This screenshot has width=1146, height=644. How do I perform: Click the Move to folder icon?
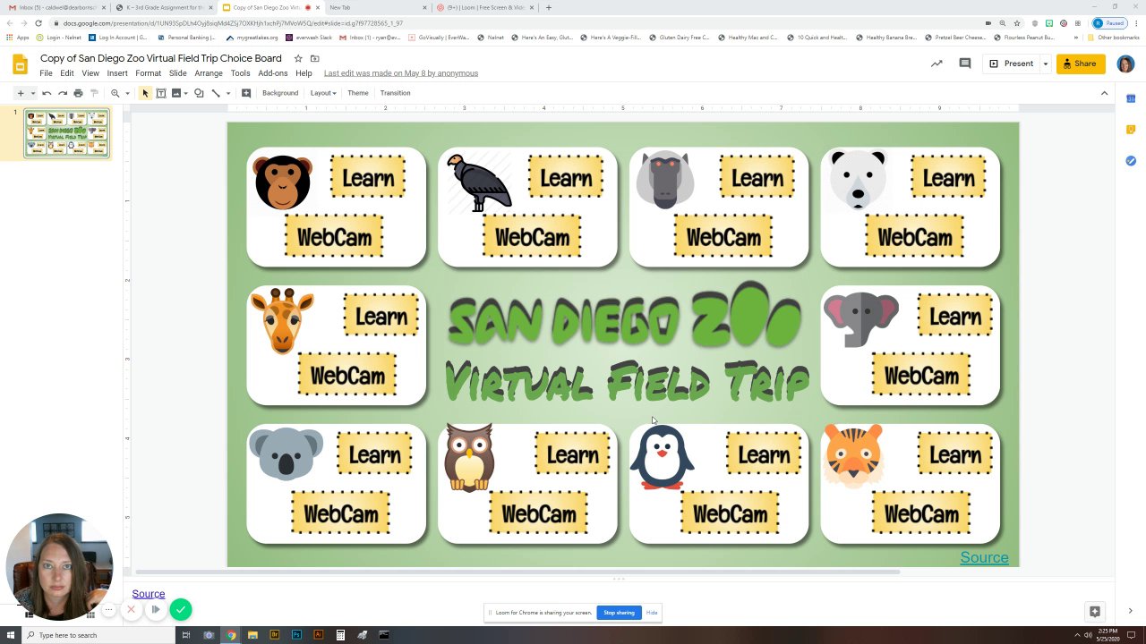314,58
